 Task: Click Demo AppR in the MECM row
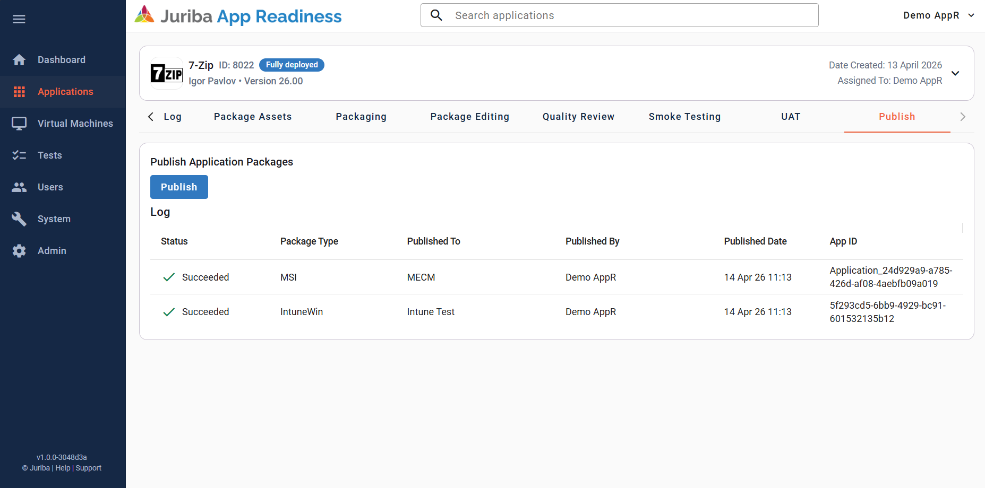tap(590, 277)
